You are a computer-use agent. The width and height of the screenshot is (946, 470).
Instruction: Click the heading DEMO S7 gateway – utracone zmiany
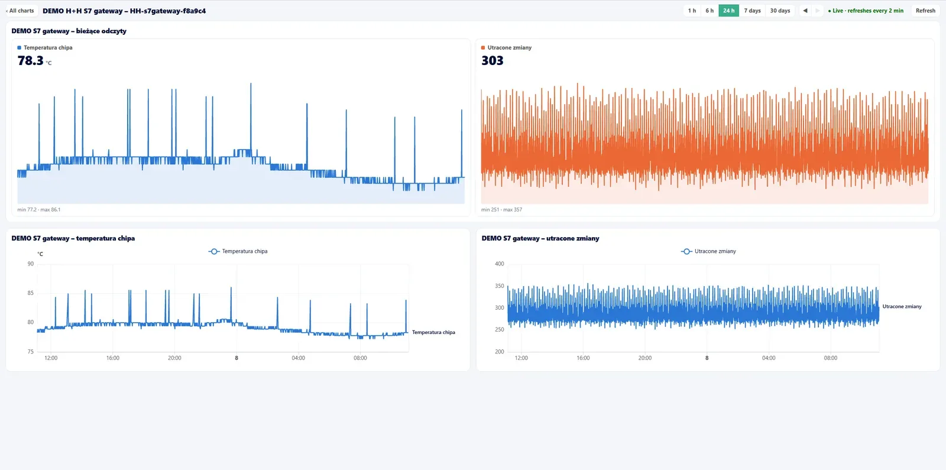click(x=540, y=238)
